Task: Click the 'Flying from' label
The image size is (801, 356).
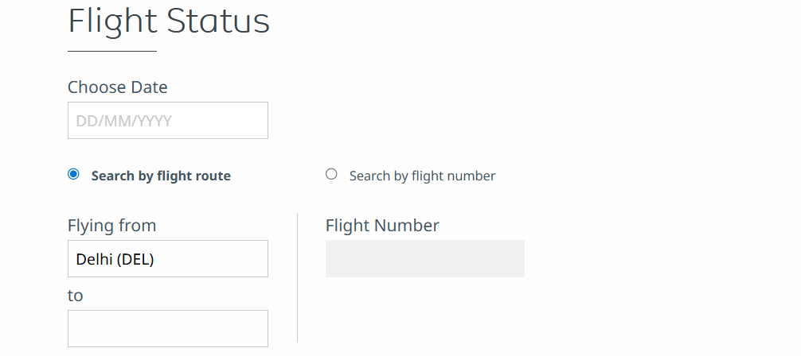Action: click(111, 226)
